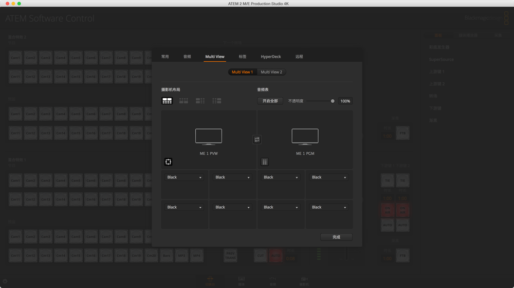The height and width of the screenshot is (288, 514).
Task: Select the Multi View tab
Action: (x=215, y=57)
